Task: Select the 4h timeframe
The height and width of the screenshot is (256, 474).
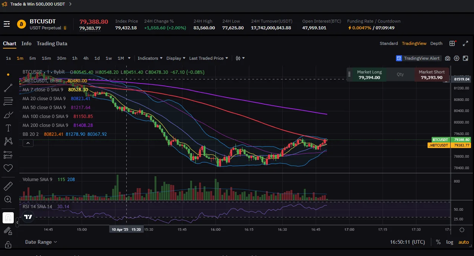Action: click(86, 58)
